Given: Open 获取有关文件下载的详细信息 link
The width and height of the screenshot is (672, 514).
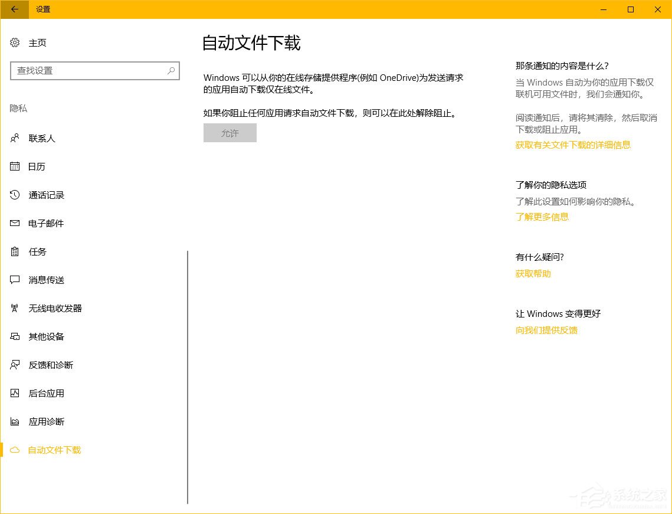Looking at the screenshot, I should [x=572, y=145].
